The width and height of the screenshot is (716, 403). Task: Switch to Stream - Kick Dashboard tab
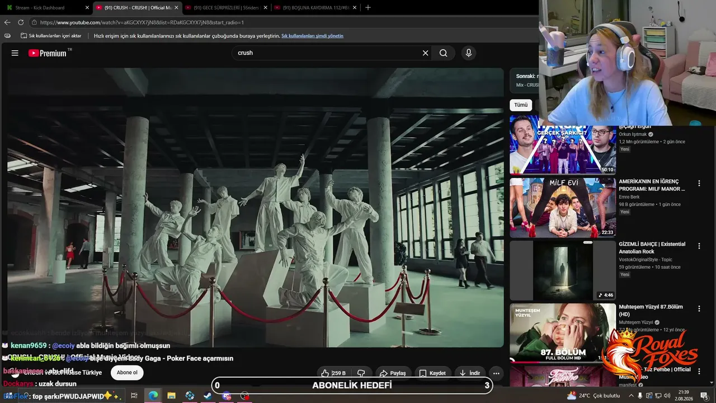46,8
